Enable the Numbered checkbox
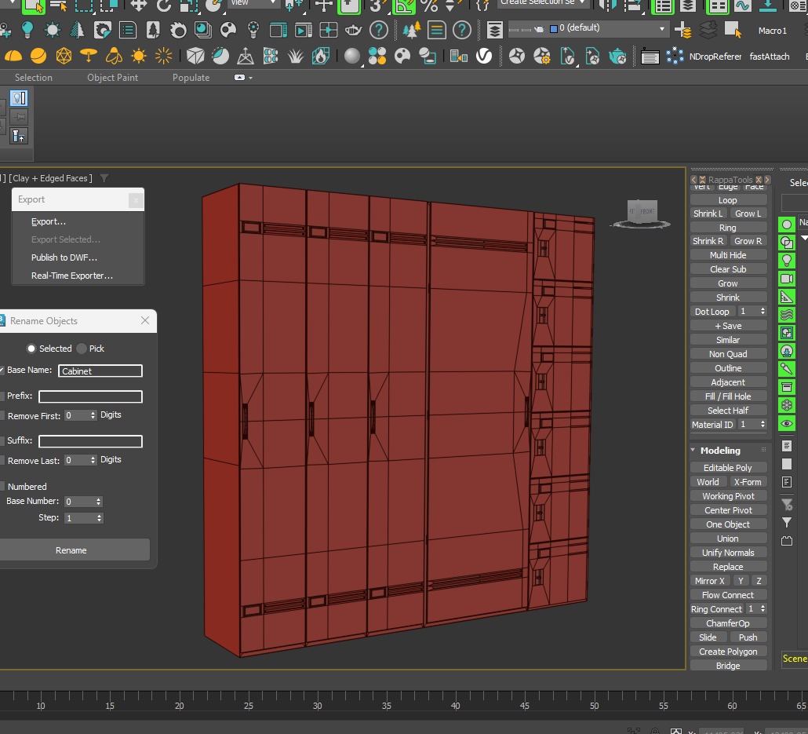 pos(2,487)
